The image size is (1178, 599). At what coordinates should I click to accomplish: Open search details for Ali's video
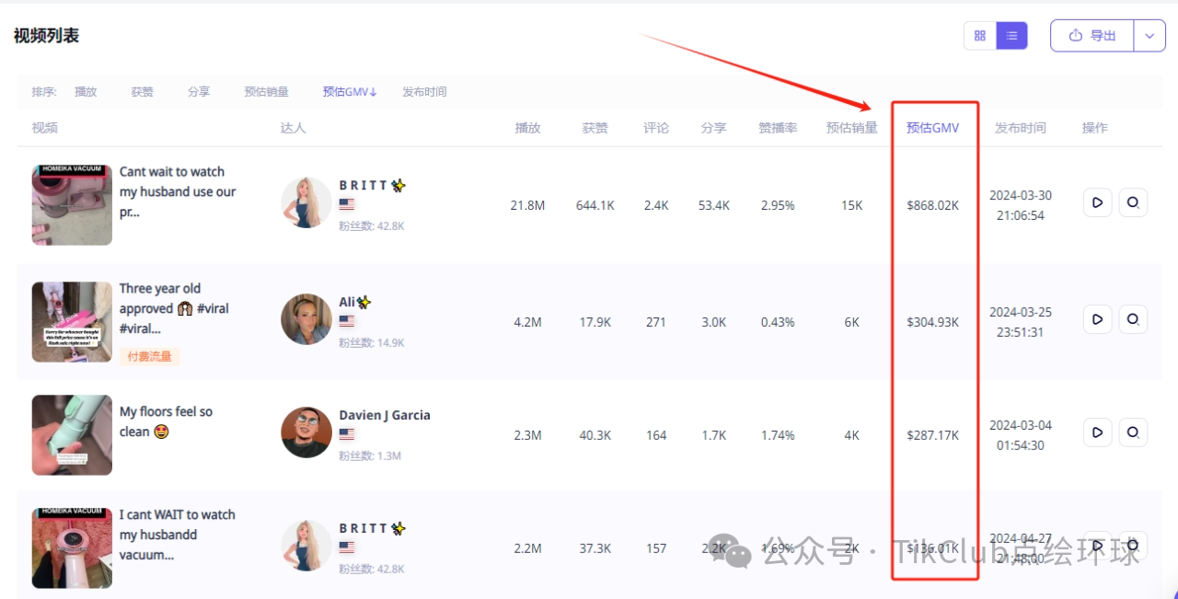(1133, 319)
